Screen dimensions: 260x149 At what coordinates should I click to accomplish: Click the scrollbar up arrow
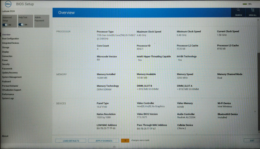[x=258, y=20]
